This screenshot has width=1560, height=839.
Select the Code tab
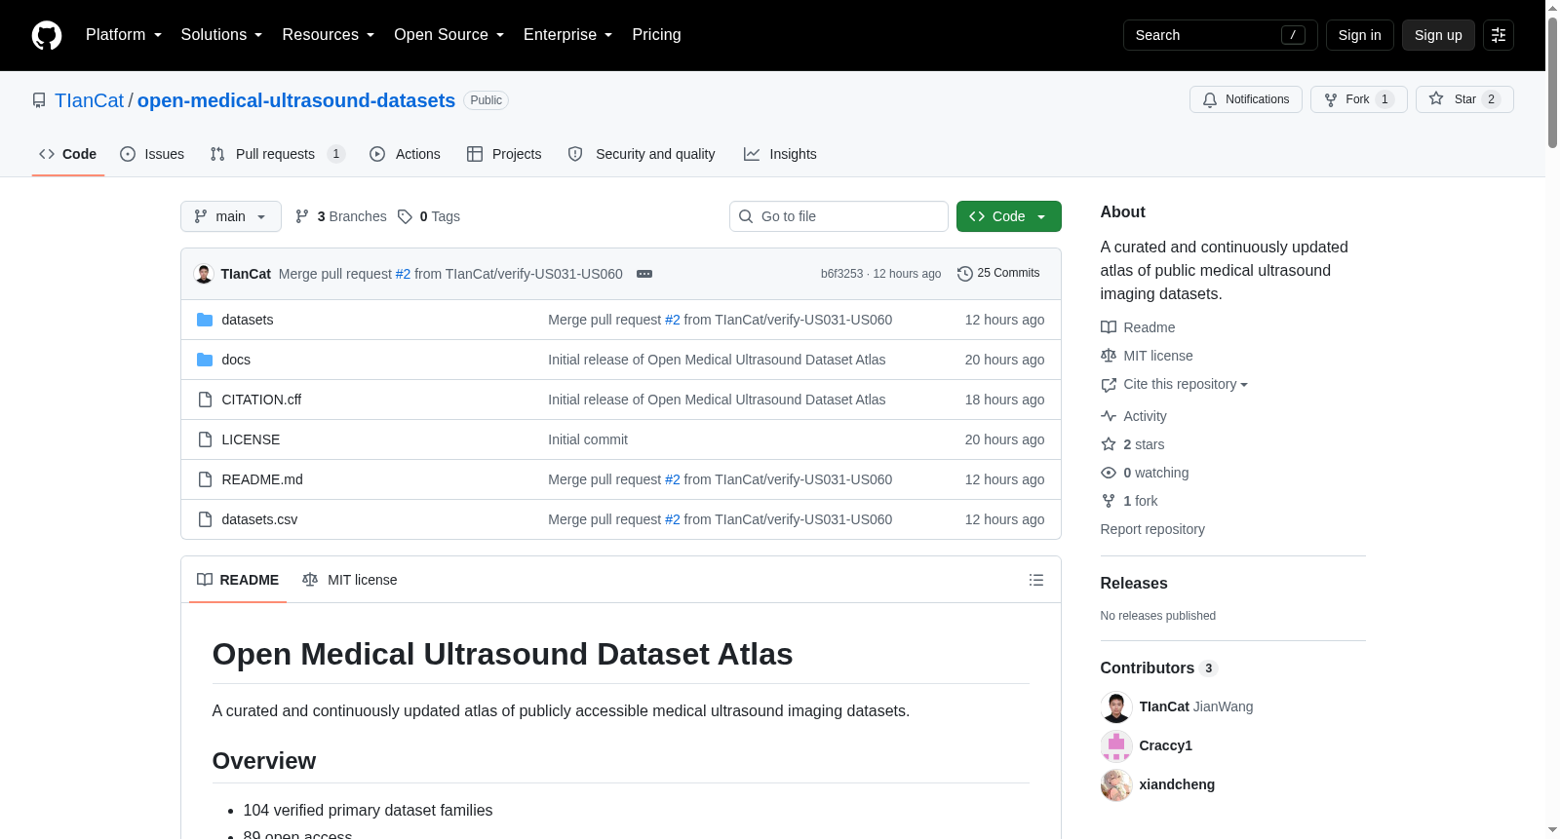[x=68, y=154]
